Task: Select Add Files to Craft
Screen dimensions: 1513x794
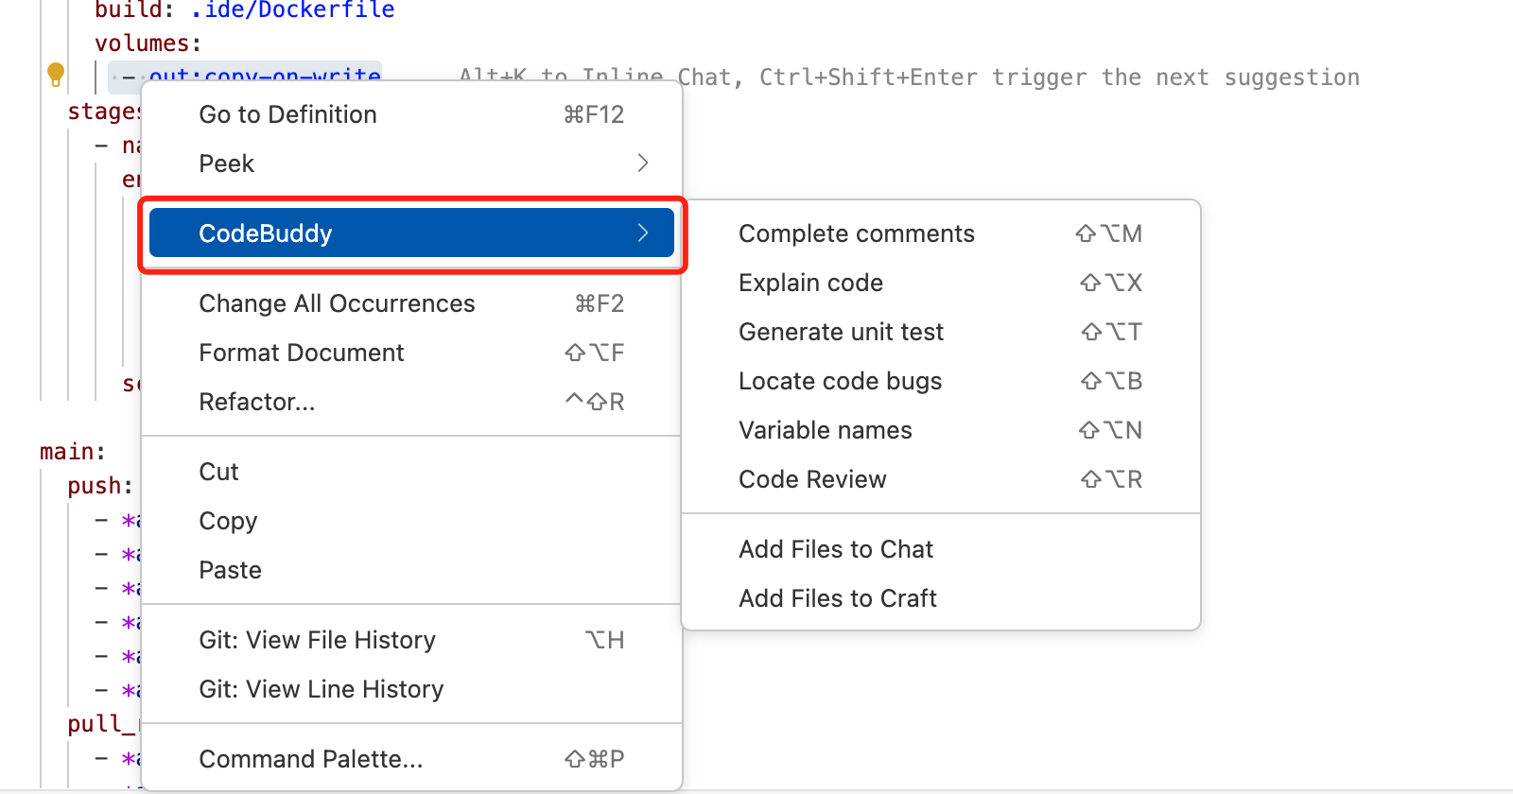Action: tap(941, 598)
